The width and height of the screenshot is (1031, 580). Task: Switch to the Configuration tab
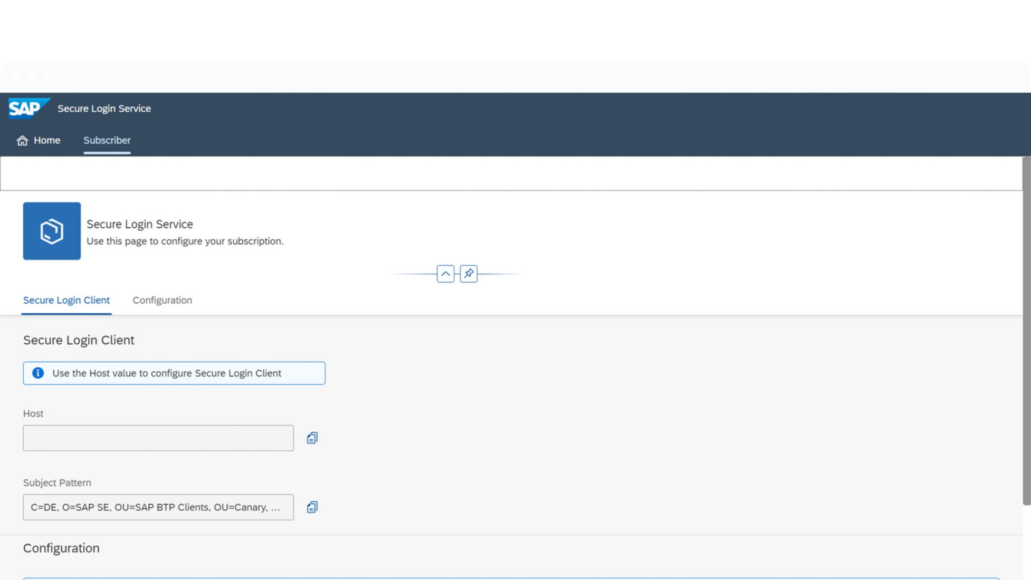click(x=162, y=300)
